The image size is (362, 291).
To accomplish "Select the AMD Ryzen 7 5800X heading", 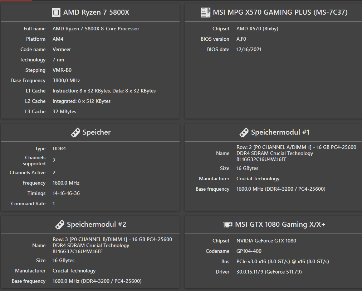I will click(96, 12).
